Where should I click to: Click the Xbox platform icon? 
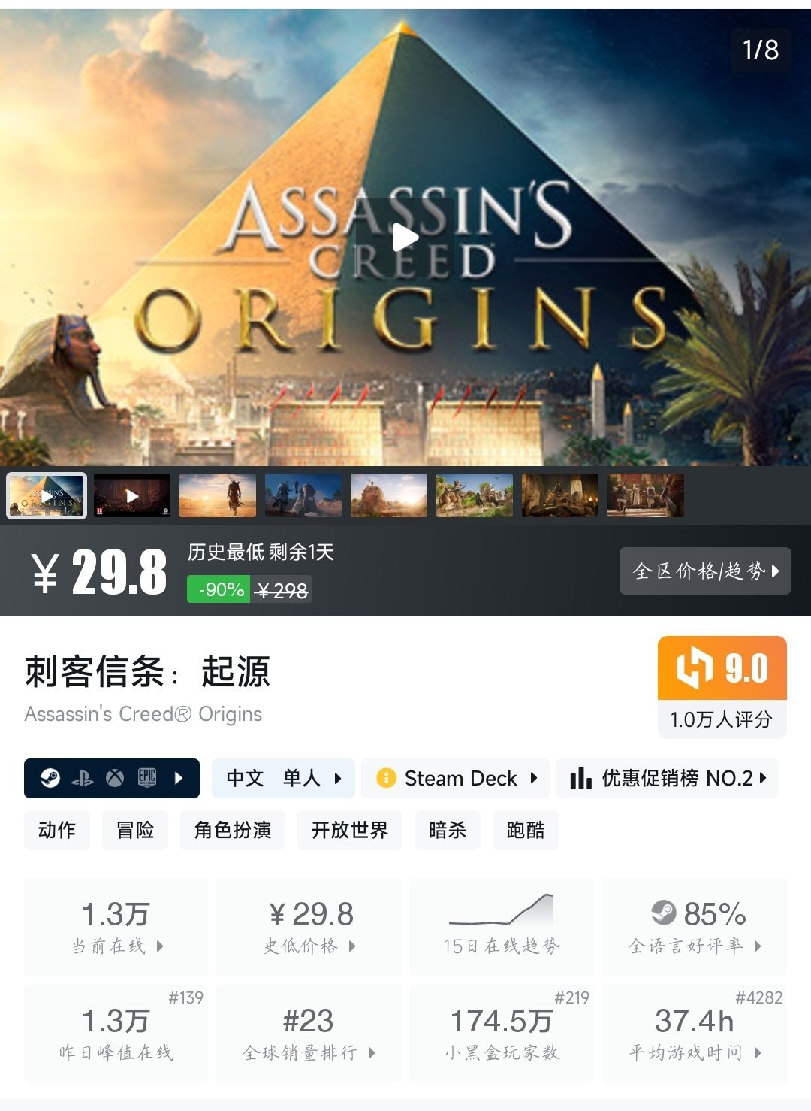coord(115,778)
